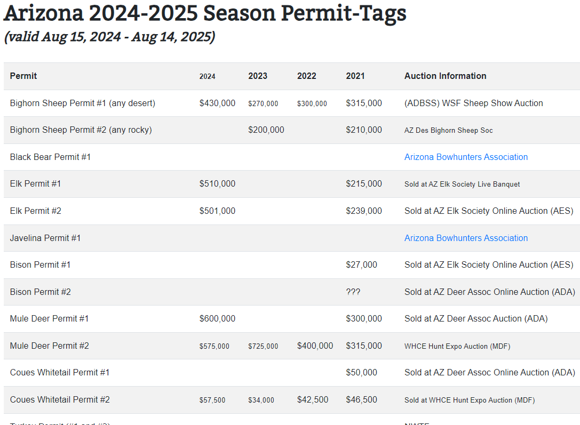Open the Arizona Bowhunters Association link for Javelina
This screenshot has width=580, height=425.
click(466, 238)
